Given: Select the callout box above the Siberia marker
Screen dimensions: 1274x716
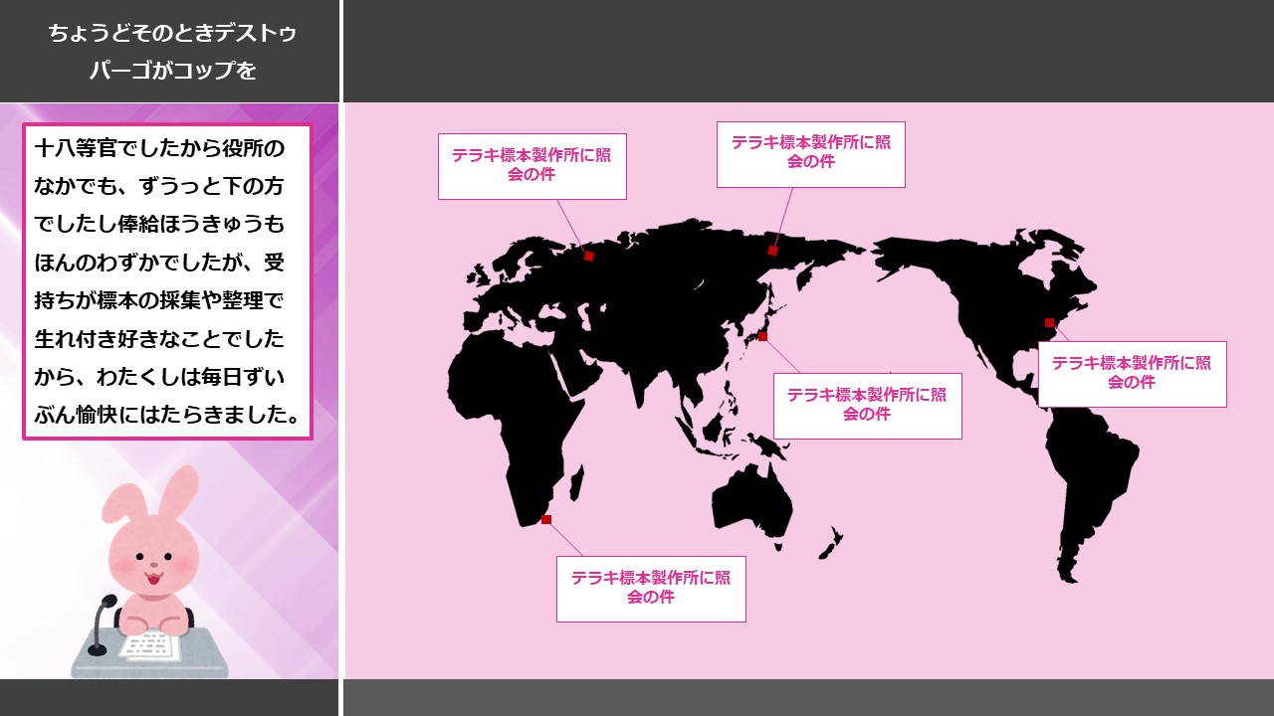Looking at the screenshot, I should (811, 154).
